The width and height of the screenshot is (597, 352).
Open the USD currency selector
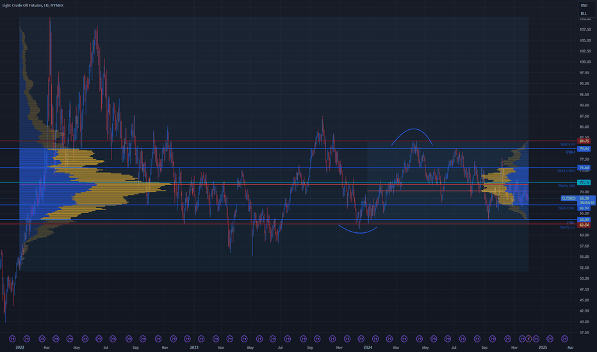tap(584, 5)
